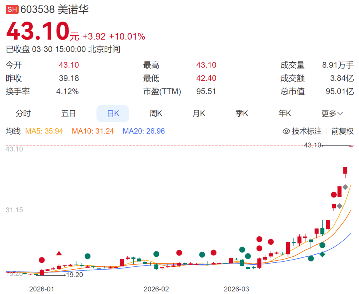Click the red triangle marker on chart
The width and height of the screenshot is (359, 294).
(x=59, y=253)
